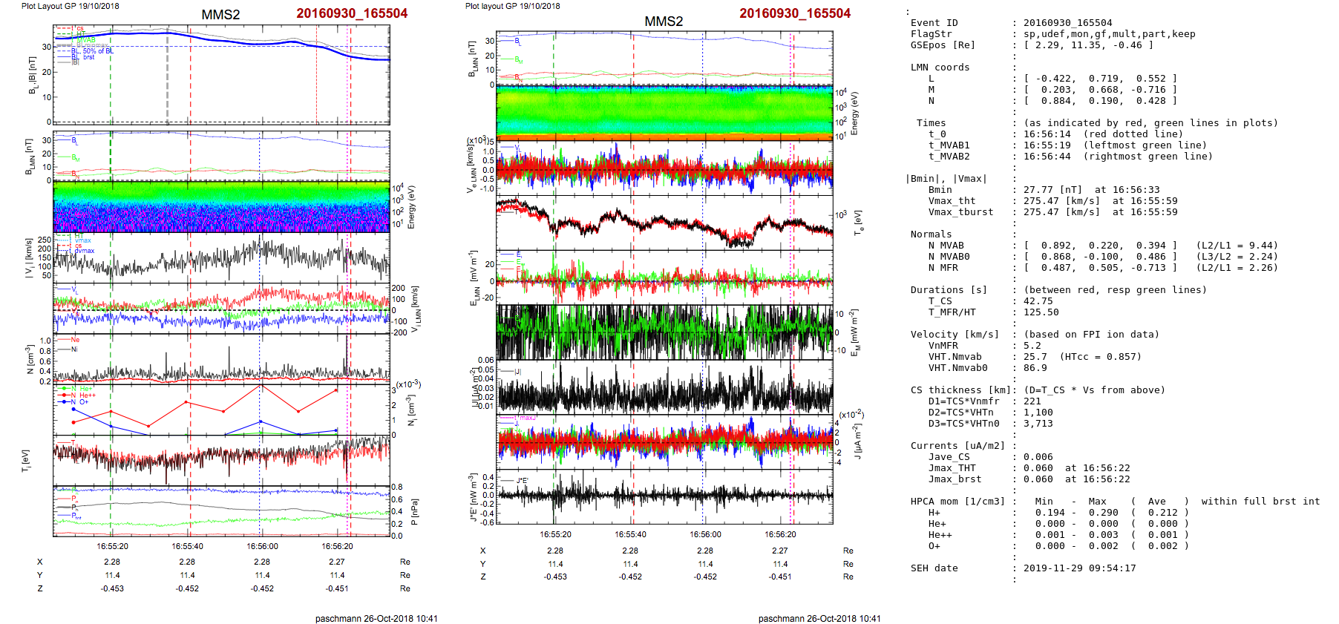Click the MMS2 title above left plot

[220, 15]
